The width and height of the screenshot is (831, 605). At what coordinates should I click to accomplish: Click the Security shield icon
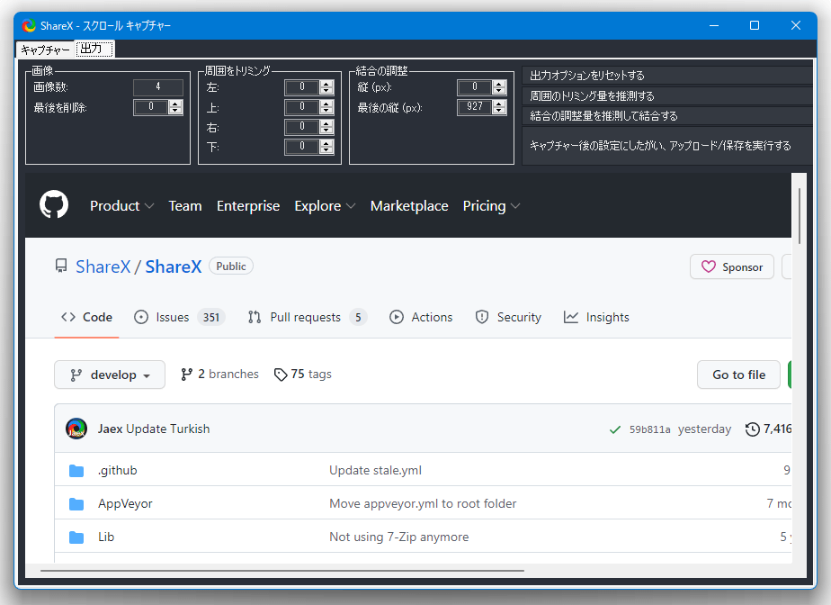482,317
